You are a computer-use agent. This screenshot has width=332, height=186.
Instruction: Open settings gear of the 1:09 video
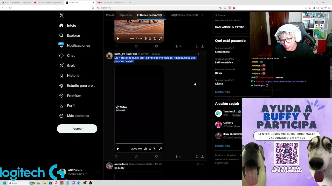[x=150, y=38]
